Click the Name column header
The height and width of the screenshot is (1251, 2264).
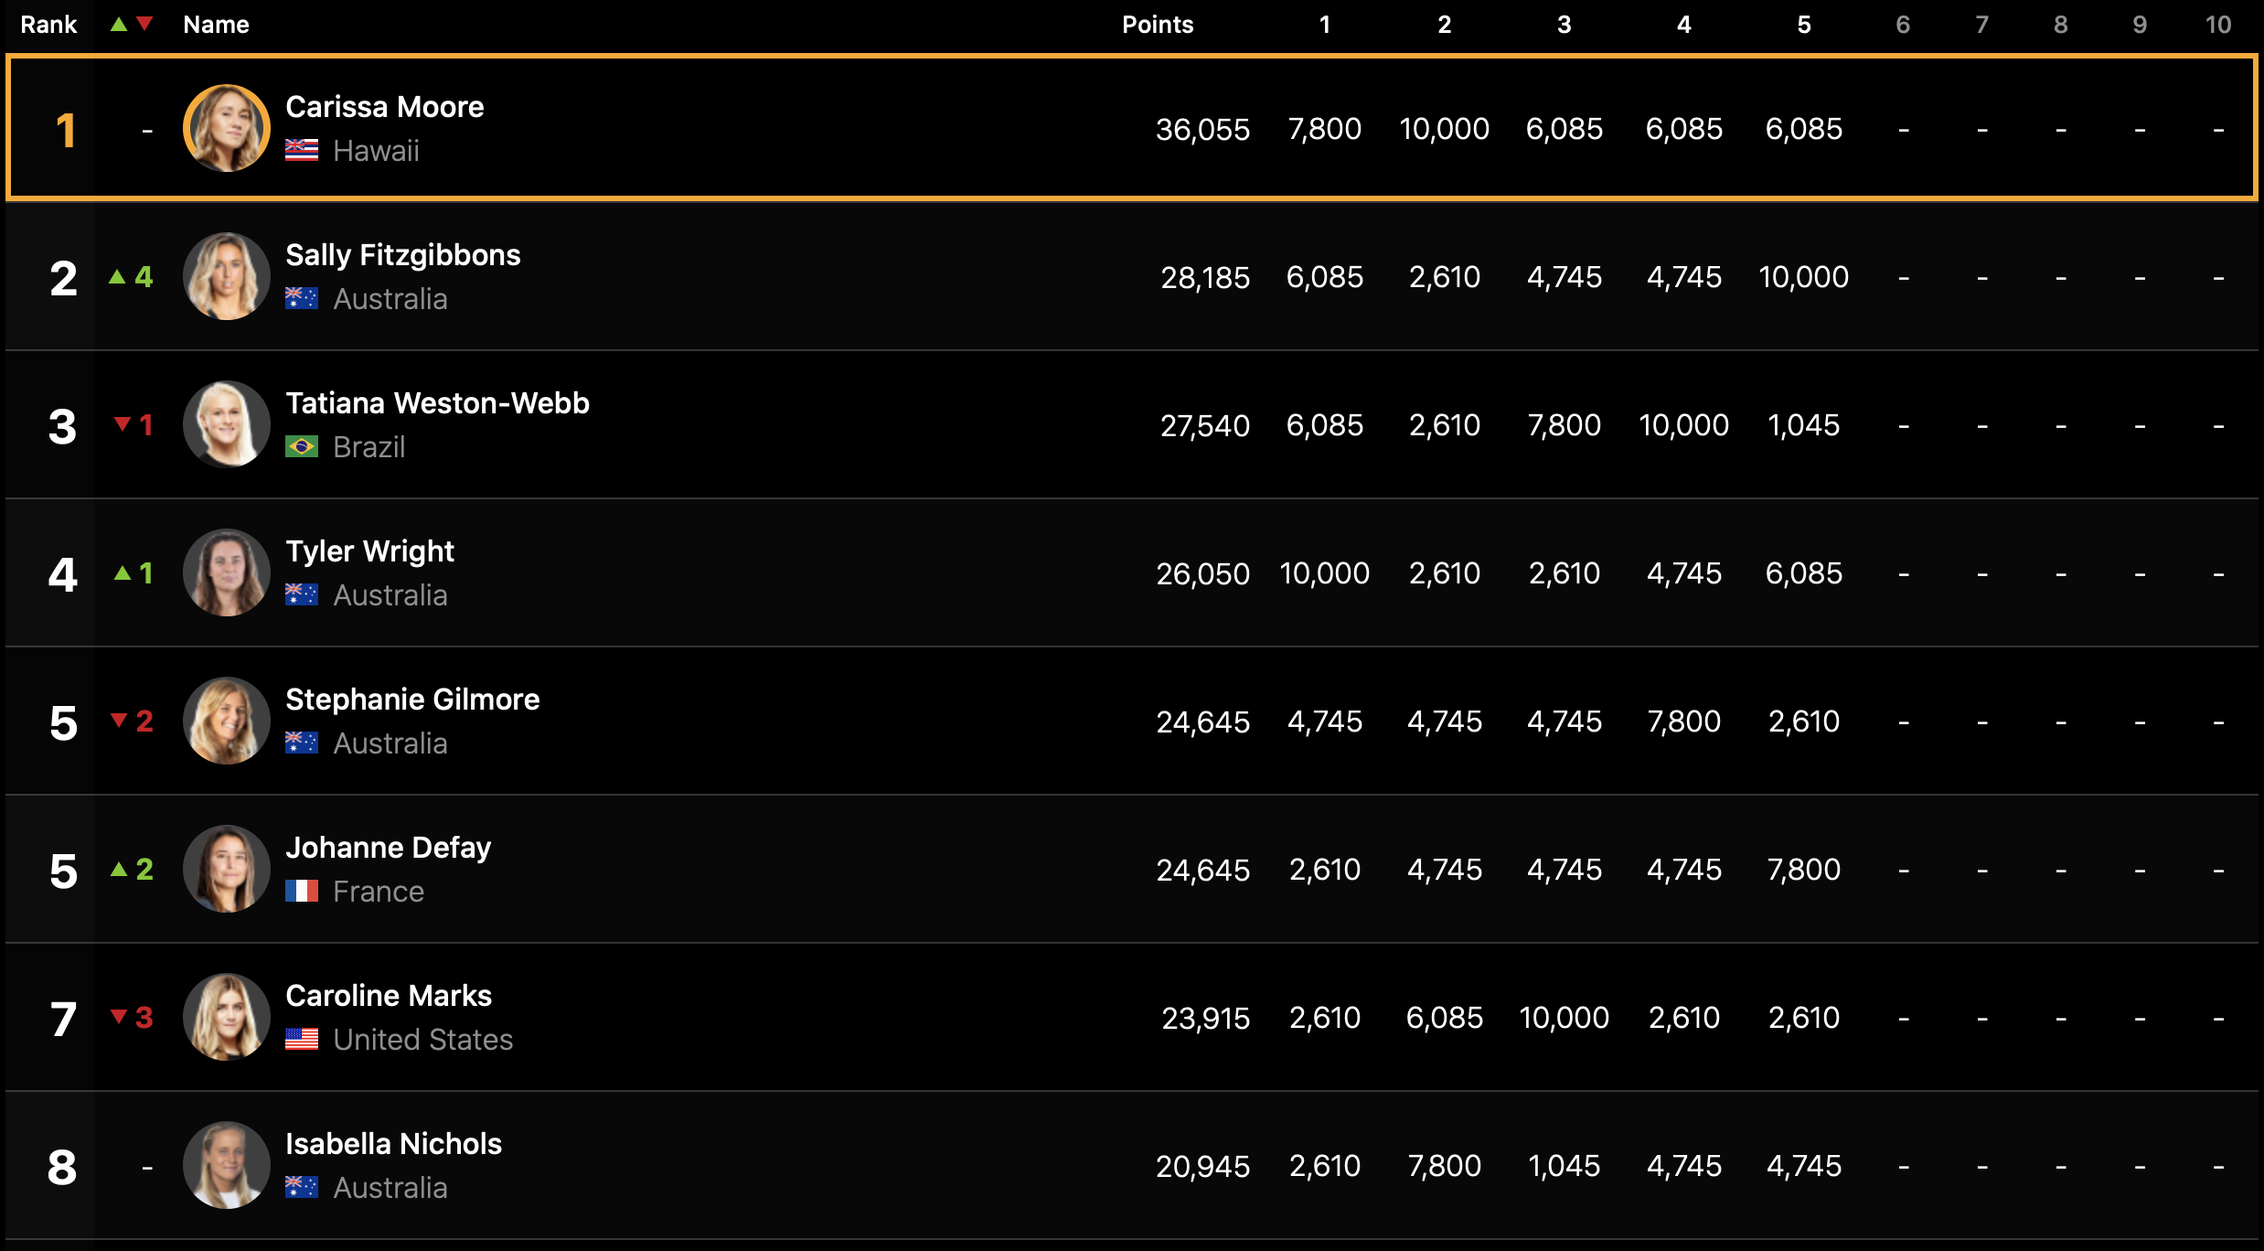tap(216, 25)
